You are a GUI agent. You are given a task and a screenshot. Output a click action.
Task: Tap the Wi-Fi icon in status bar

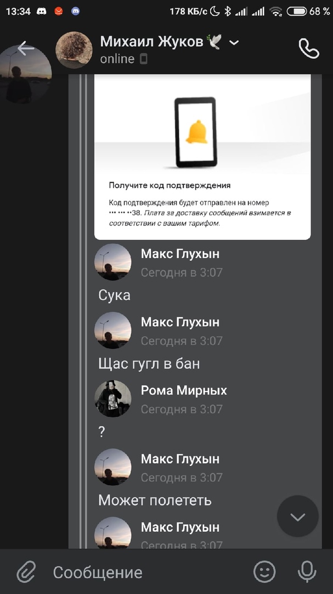point(276,11)
